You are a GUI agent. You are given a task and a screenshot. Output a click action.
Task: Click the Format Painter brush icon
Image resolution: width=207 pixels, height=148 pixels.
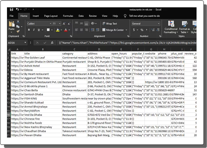pyautogui.click(x=18, y=31)
